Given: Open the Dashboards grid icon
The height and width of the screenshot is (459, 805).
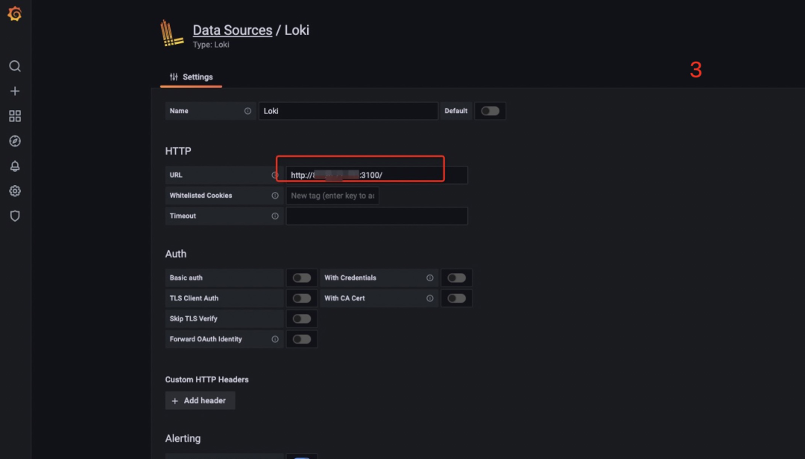Looking at the screenshot, I should [15, 116].
